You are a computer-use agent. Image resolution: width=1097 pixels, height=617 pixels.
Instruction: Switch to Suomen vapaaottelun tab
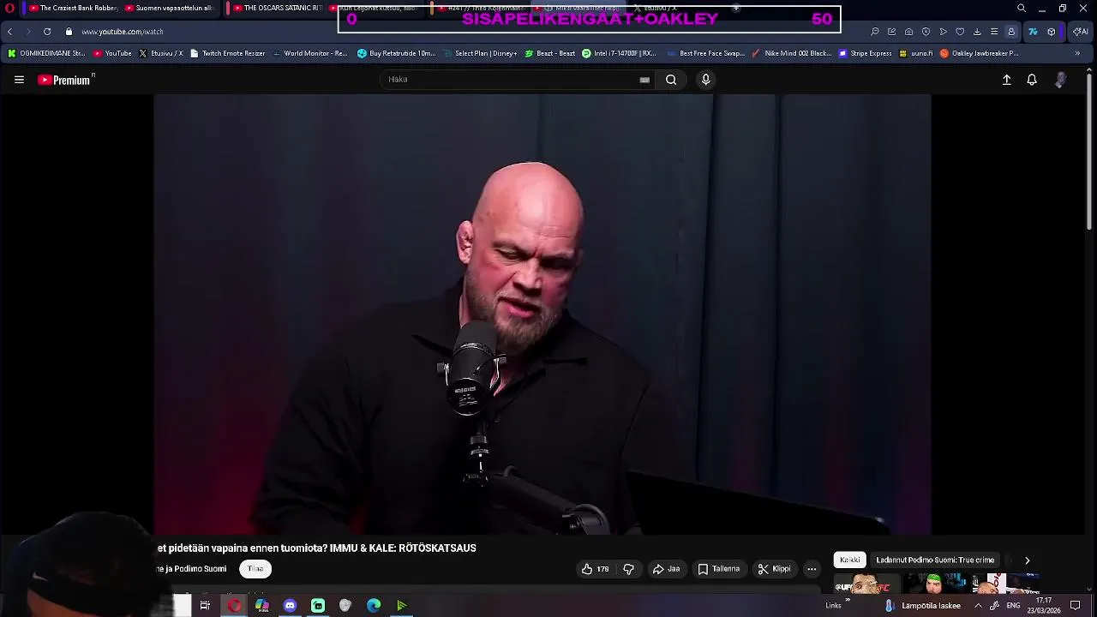[x=169, y=9]
